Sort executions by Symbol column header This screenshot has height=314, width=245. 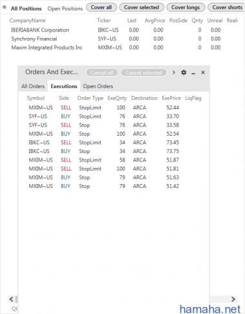pos(35,98)
